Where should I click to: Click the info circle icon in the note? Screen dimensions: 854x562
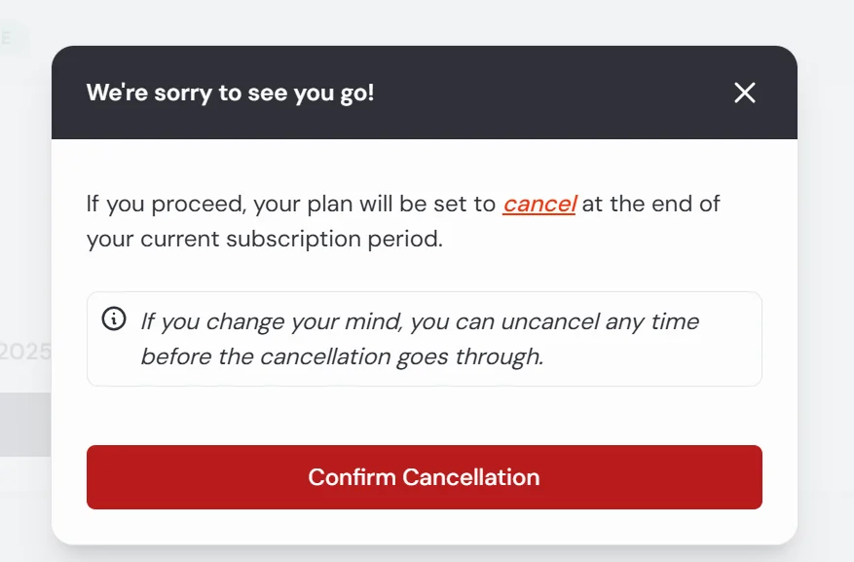114,319
